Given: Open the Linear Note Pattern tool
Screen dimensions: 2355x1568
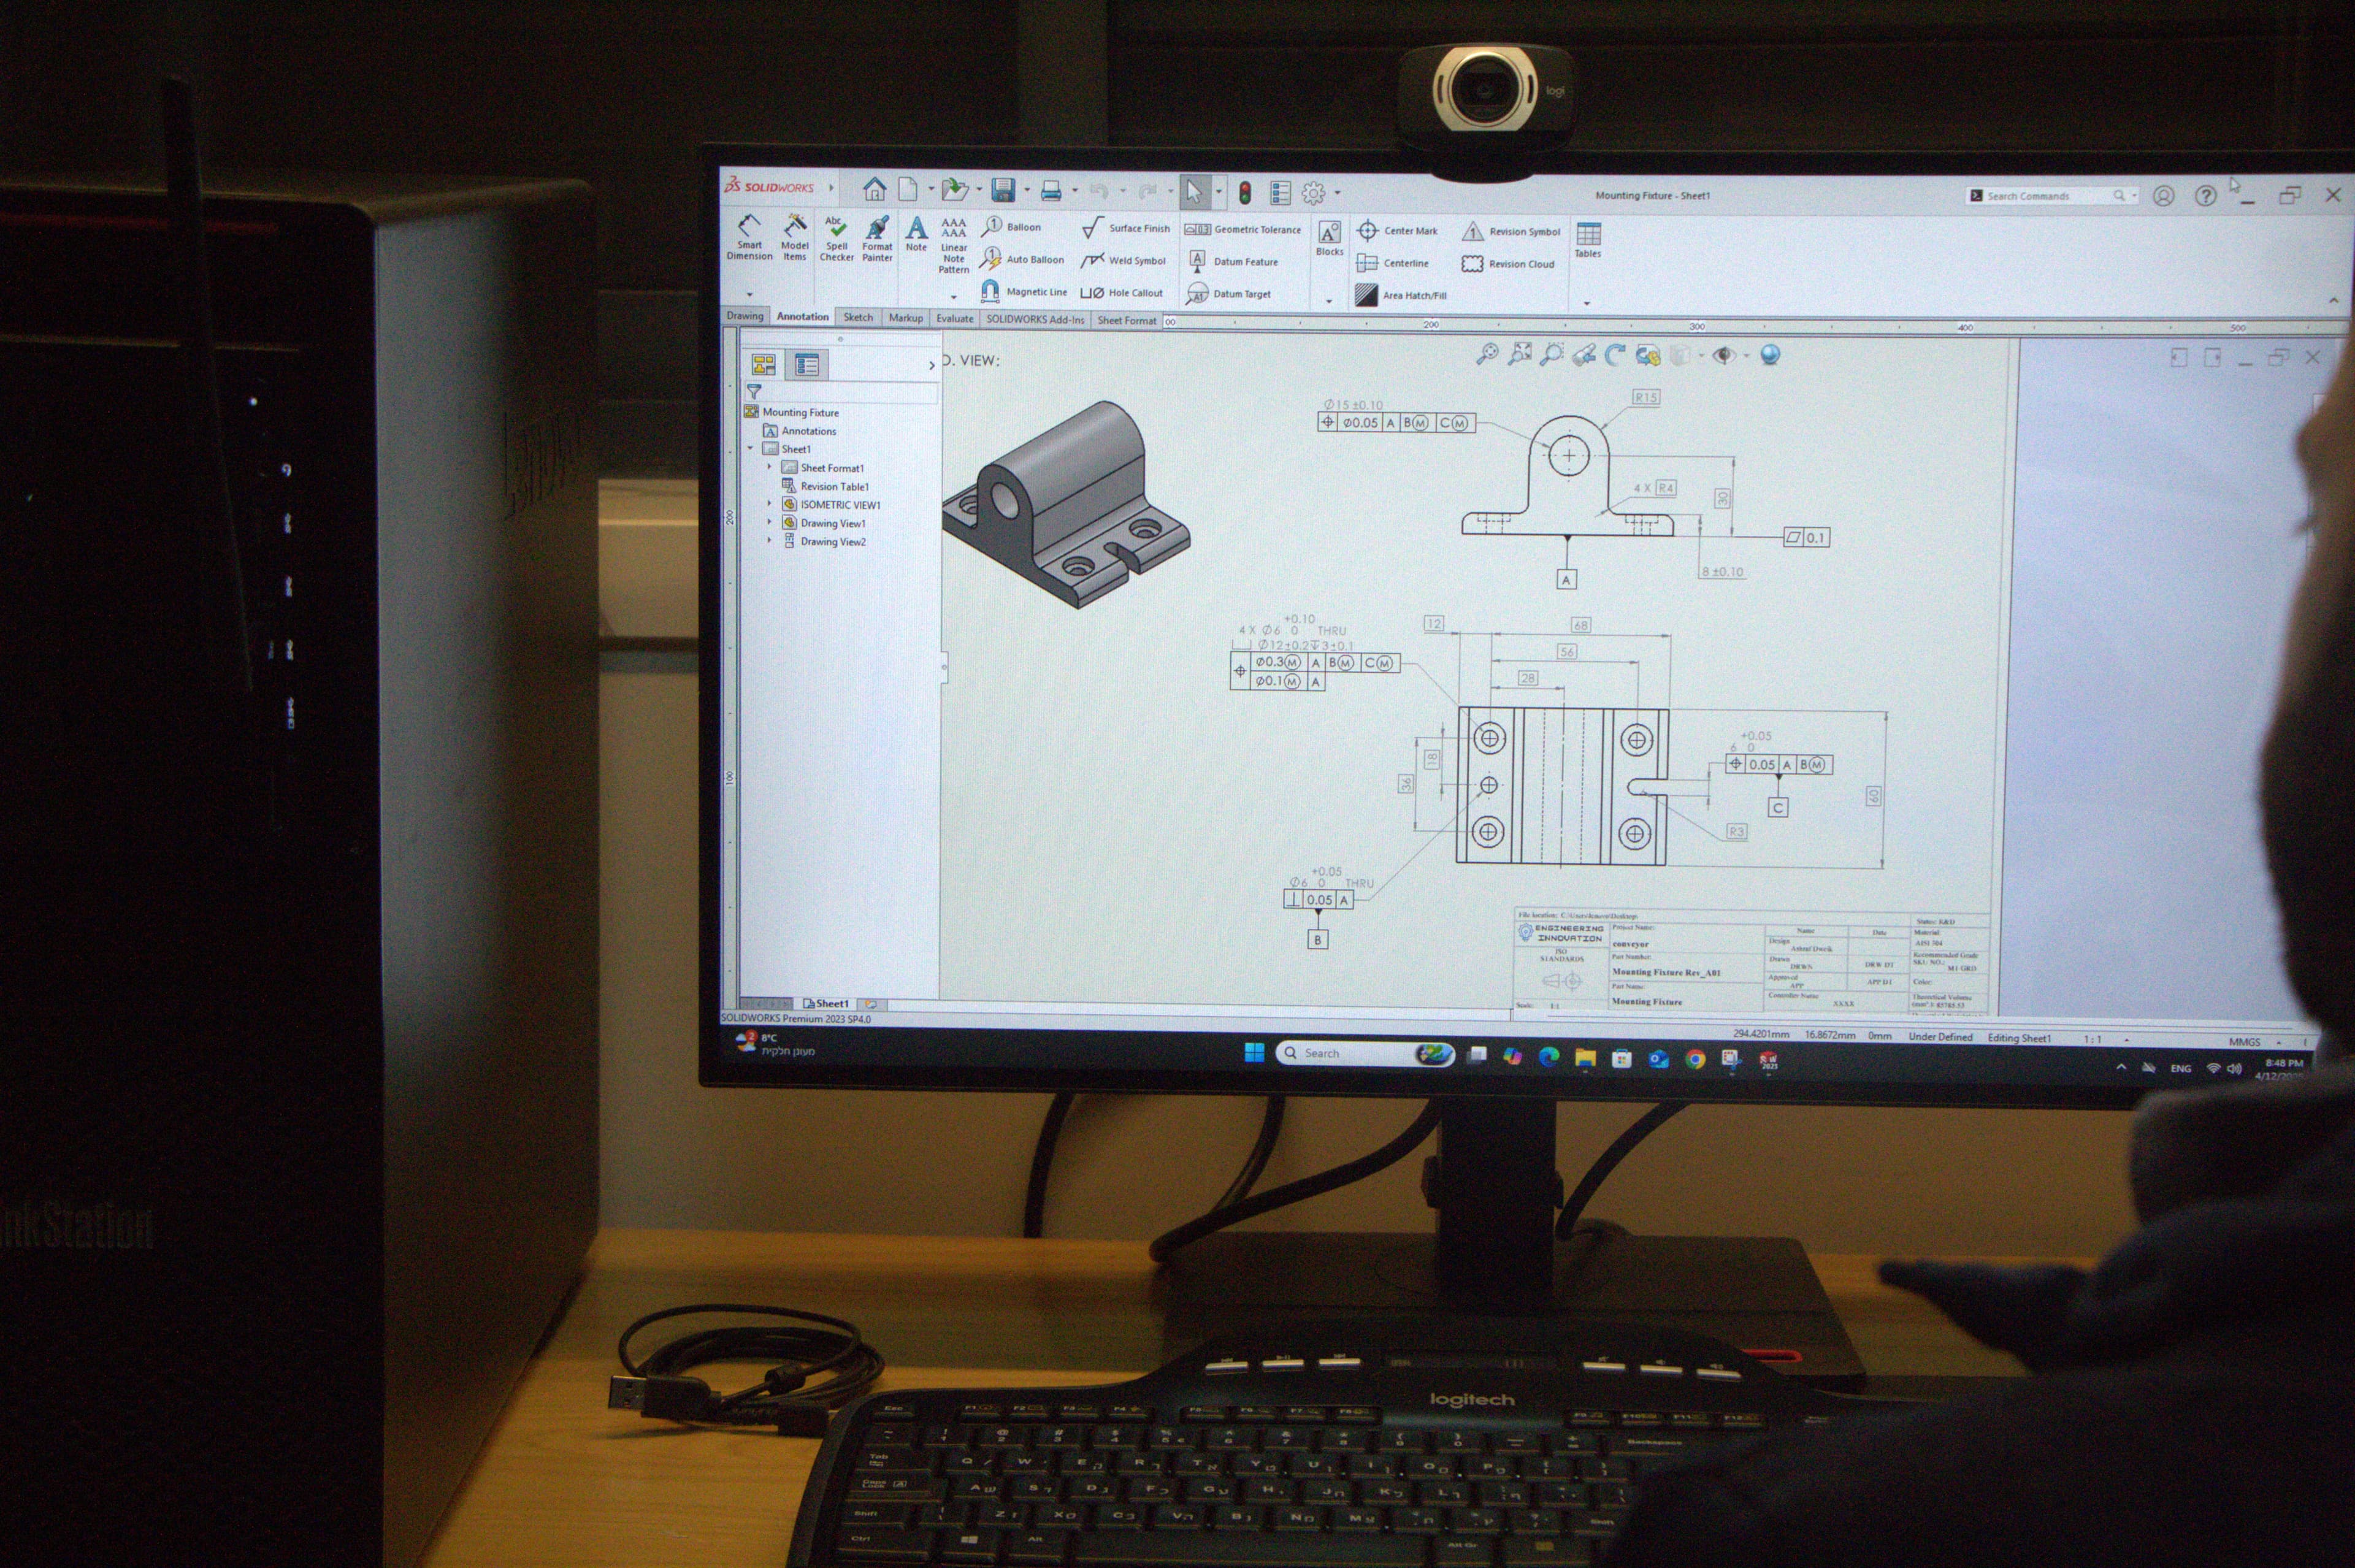Looking at the screenshot, I should point(954,245).
